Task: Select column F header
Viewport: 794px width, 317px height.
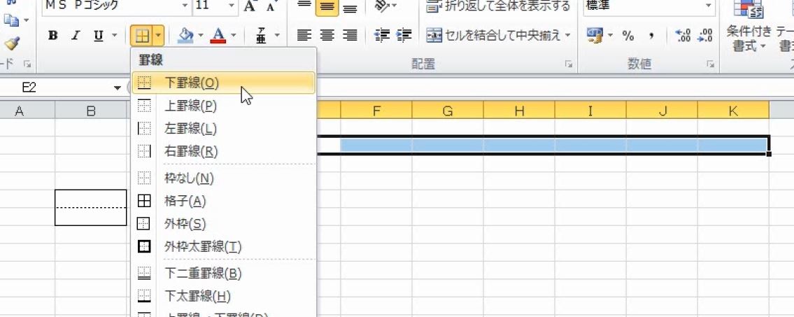Action: [376, 111]
